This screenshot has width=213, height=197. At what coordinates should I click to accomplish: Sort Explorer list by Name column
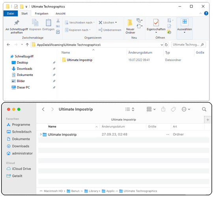65,53
